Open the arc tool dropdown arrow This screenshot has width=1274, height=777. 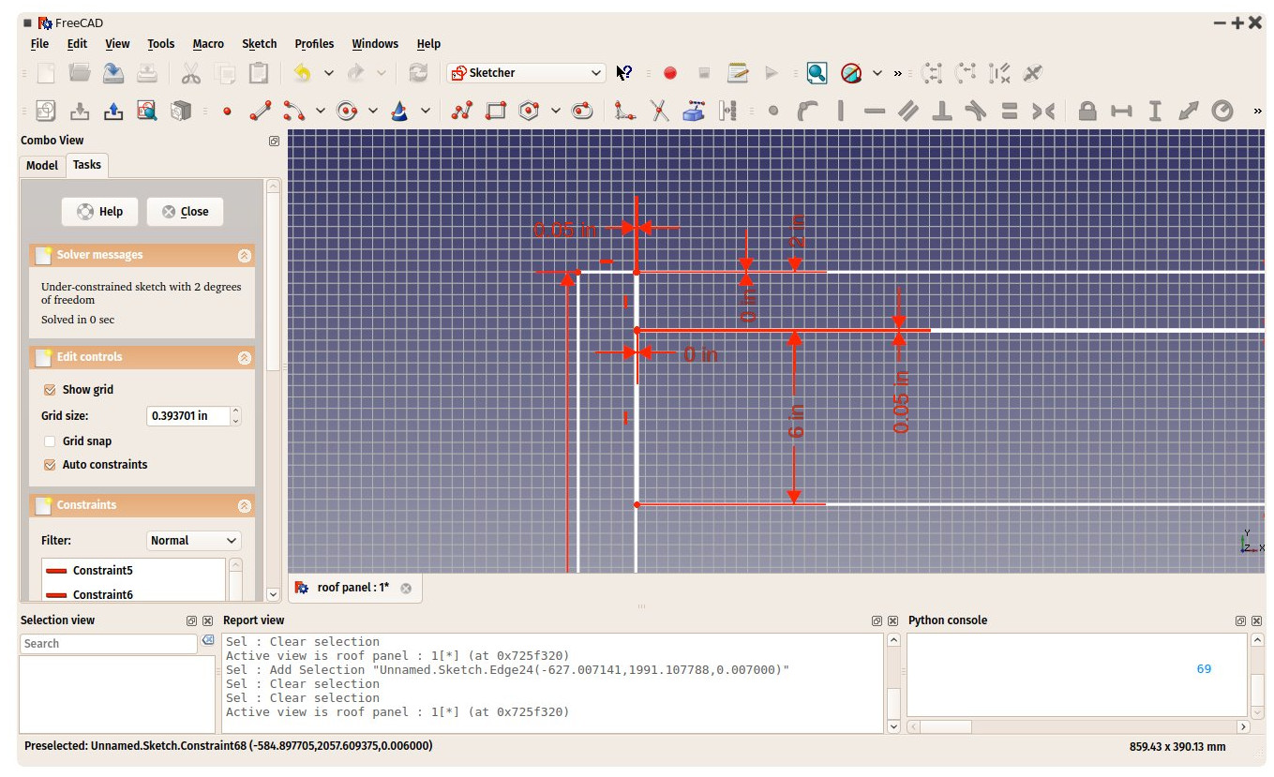(321, 111)
